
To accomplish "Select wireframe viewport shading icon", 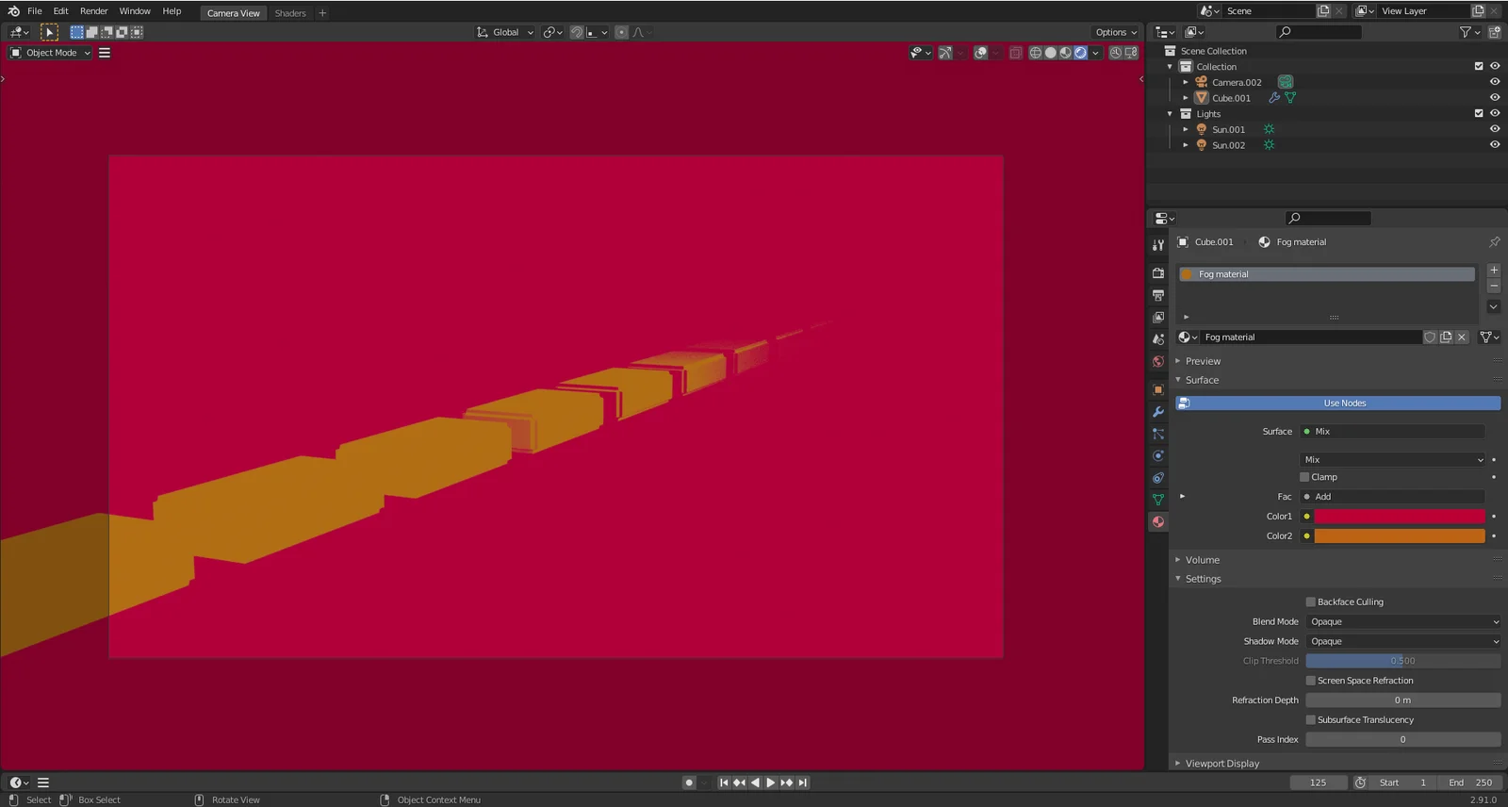I will click(1036, 53).
